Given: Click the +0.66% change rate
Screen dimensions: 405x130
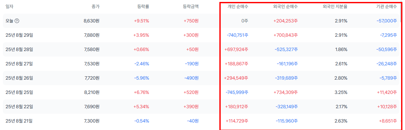Looking at the screenshot, I should coord(141,49).
